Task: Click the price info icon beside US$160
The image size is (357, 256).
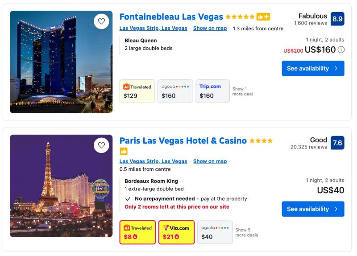Action: 341,50
